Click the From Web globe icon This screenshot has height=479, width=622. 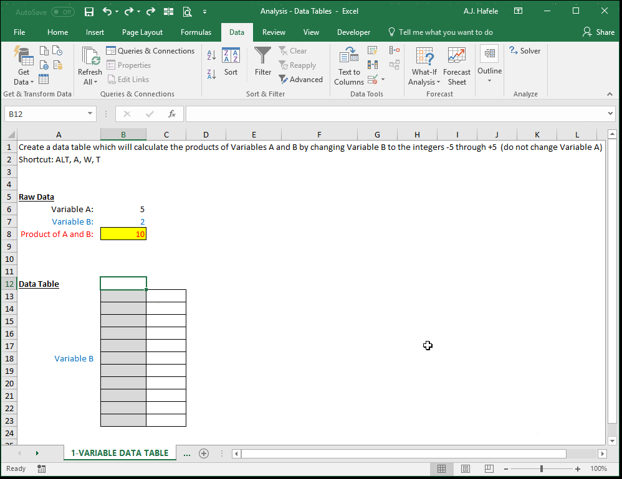[44, 65]
